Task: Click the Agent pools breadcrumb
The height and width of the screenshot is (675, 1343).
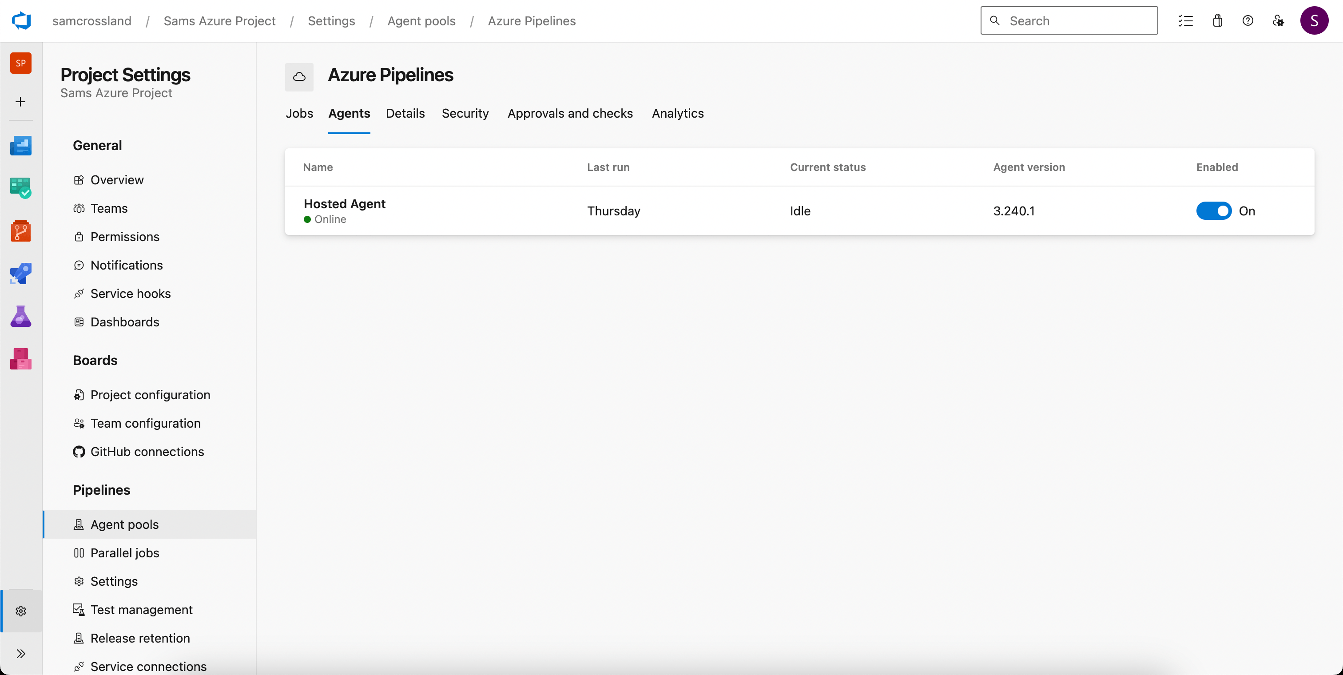Action: (421, 21)
